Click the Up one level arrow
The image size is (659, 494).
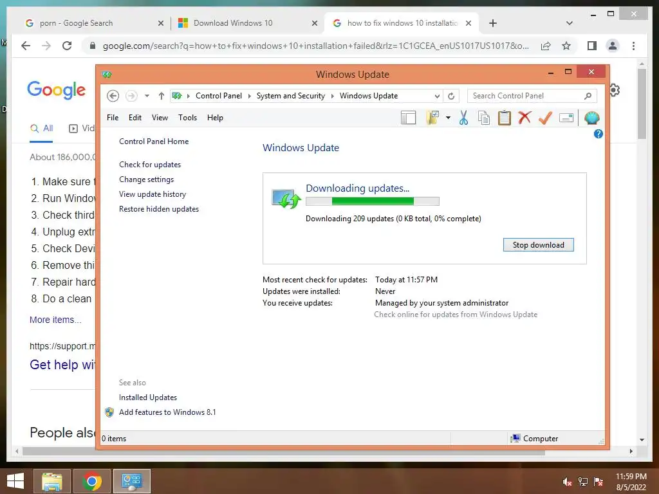click(x=162, y=96)
